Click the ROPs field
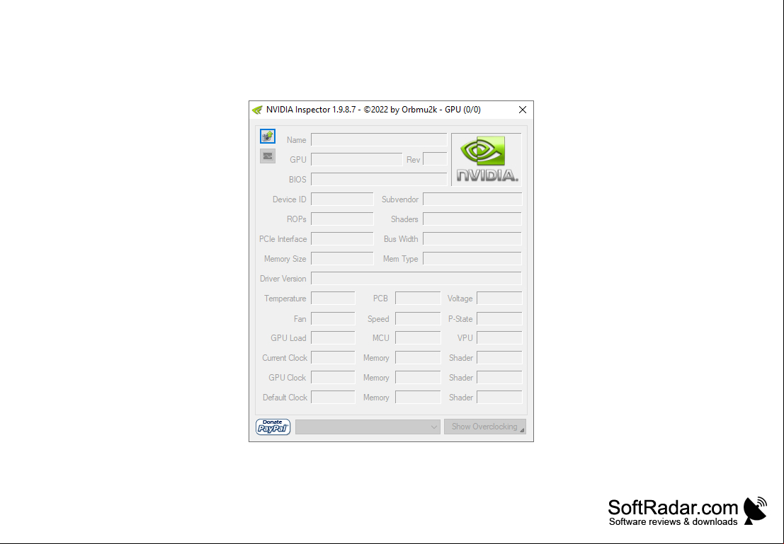 point(342,219)
